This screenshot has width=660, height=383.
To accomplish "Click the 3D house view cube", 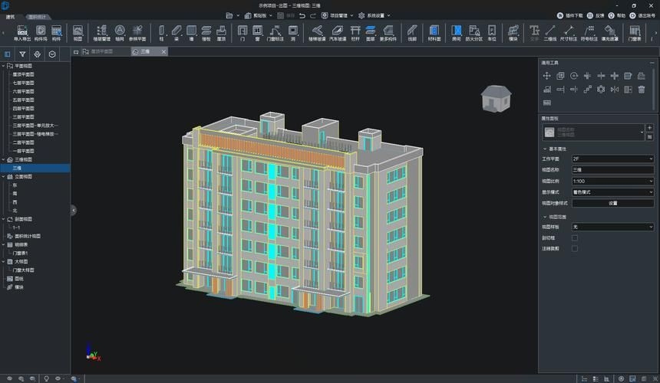I will pyautogui.click(x=496, y=98).
